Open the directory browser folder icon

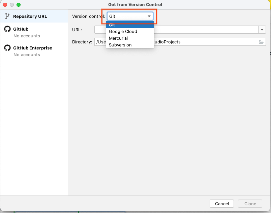262,42
